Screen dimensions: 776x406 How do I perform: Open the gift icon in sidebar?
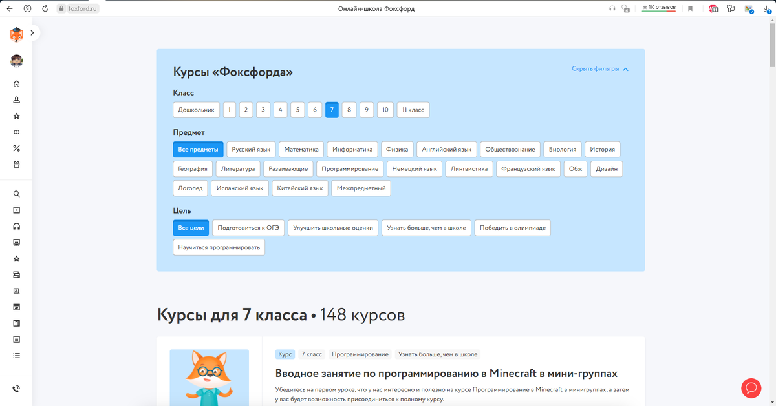tap(16, 165)
